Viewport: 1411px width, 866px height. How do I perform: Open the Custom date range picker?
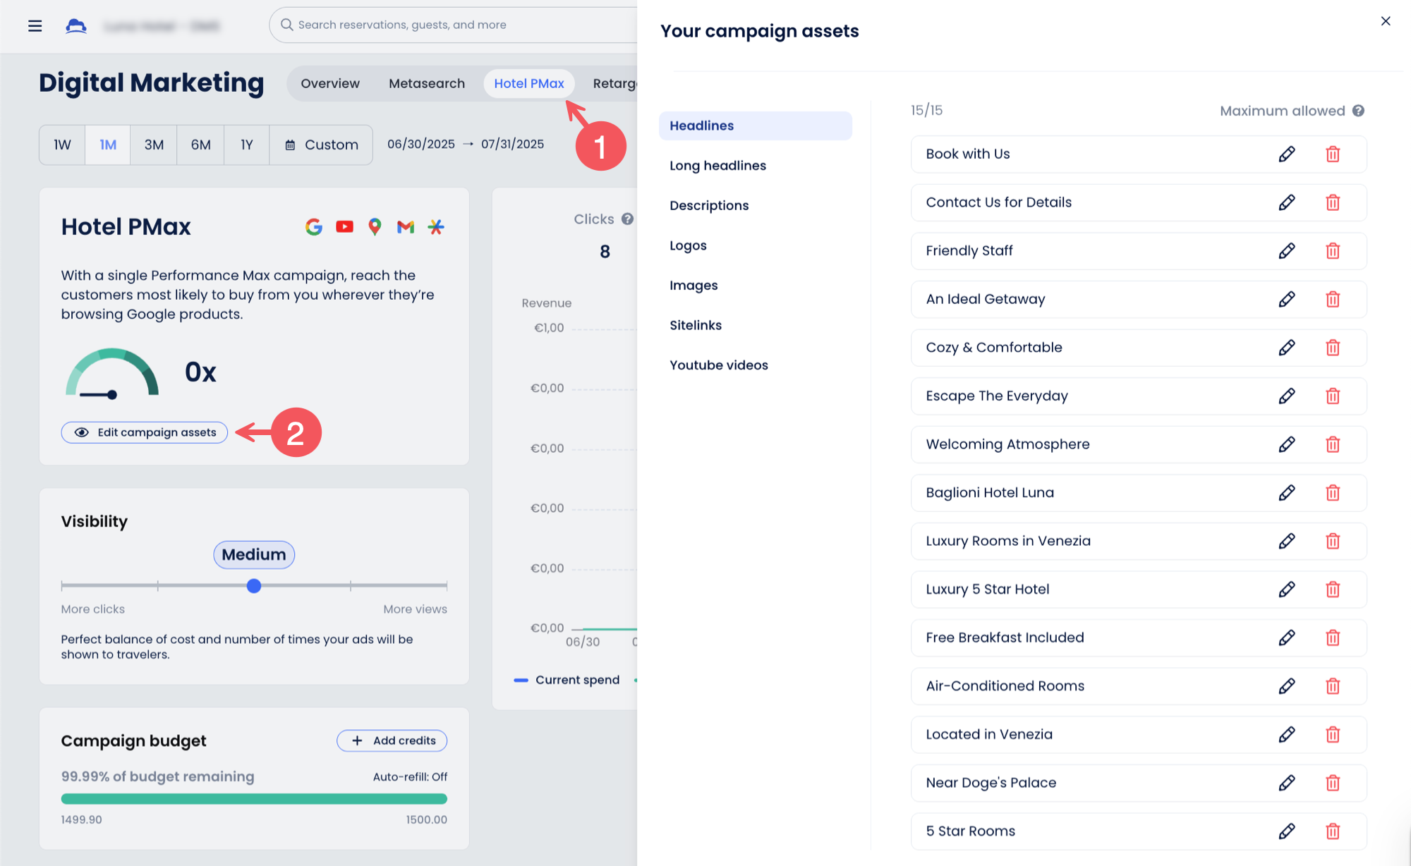(x=322, y=145)
